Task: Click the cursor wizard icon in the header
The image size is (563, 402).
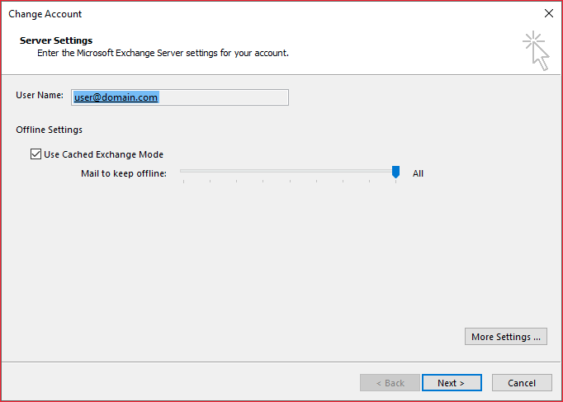Action: click(536, 50)
